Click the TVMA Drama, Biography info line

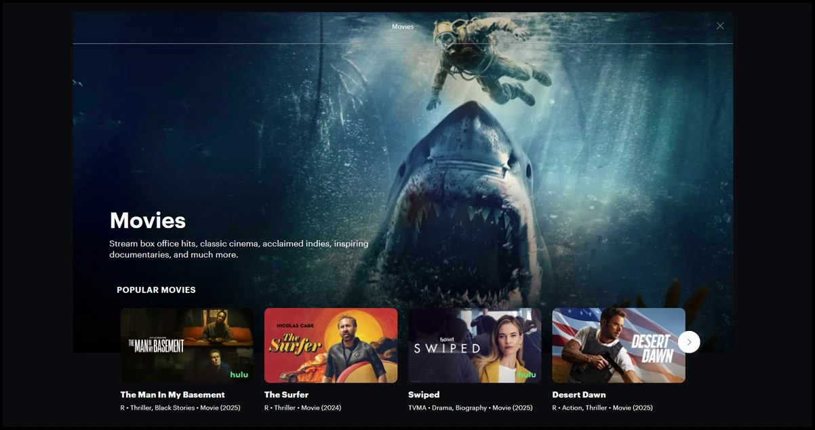point(470,408)
